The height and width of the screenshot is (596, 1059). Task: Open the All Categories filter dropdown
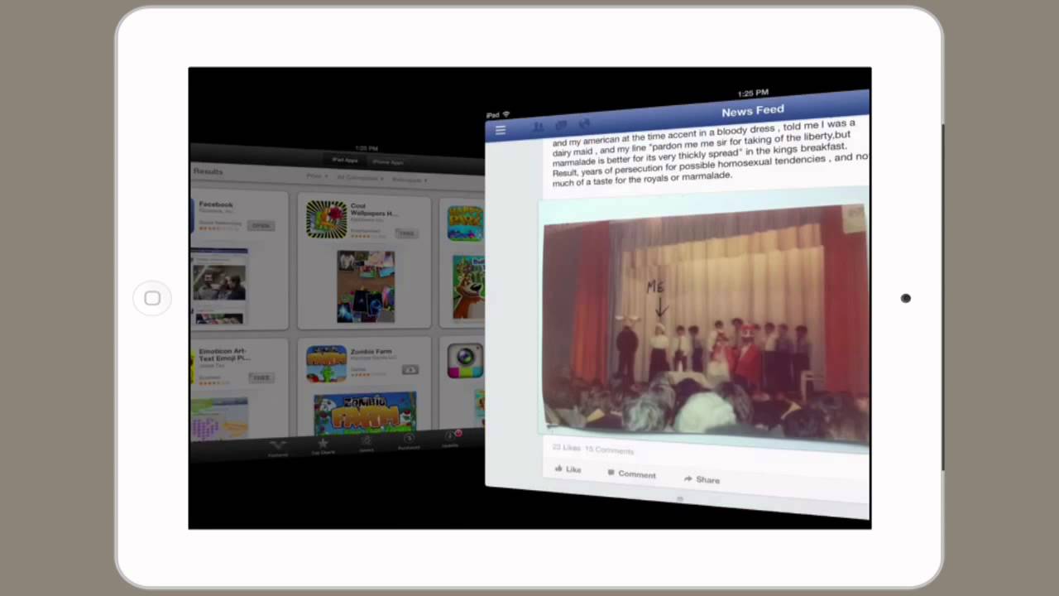[360, 177]
